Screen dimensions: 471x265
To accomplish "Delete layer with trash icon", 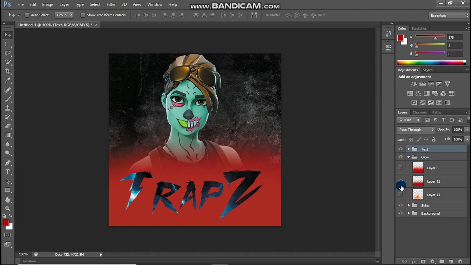I will click(460, 261).
